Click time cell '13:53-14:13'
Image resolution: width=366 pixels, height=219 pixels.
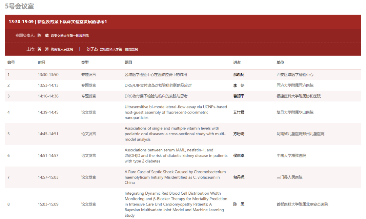pos(48,86)
